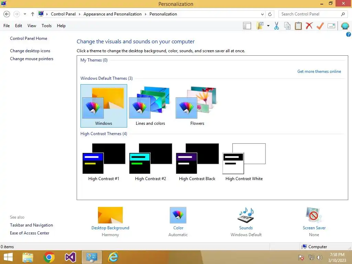Image resolution: width=352 pixels, height=264 pixels.
Task: Go to Control Panel Home
Action: (29, 38)
